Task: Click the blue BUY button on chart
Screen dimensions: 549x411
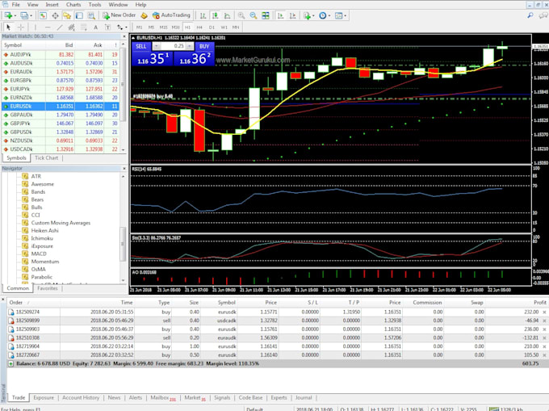Action: tap(203, 46)
